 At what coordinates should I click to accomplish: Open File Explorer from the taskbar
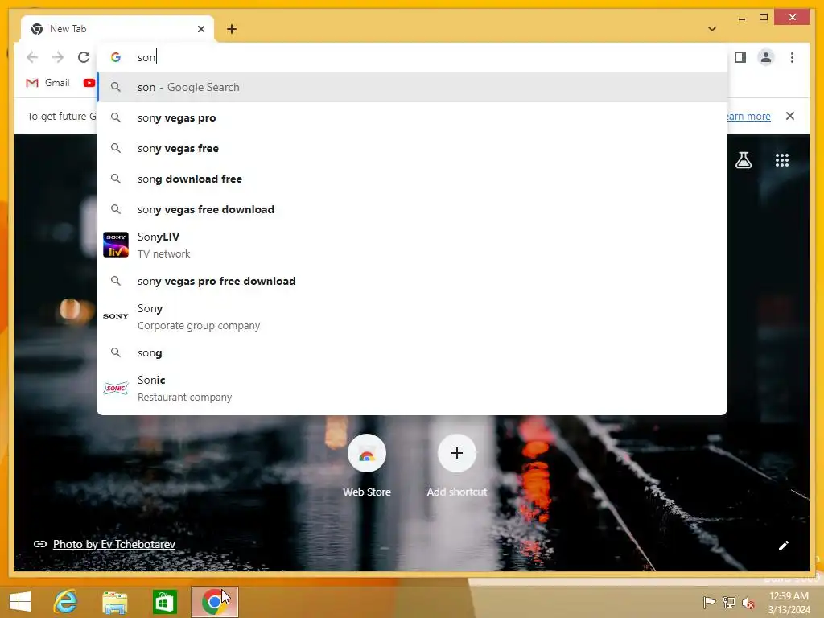[x=114, y=602]
